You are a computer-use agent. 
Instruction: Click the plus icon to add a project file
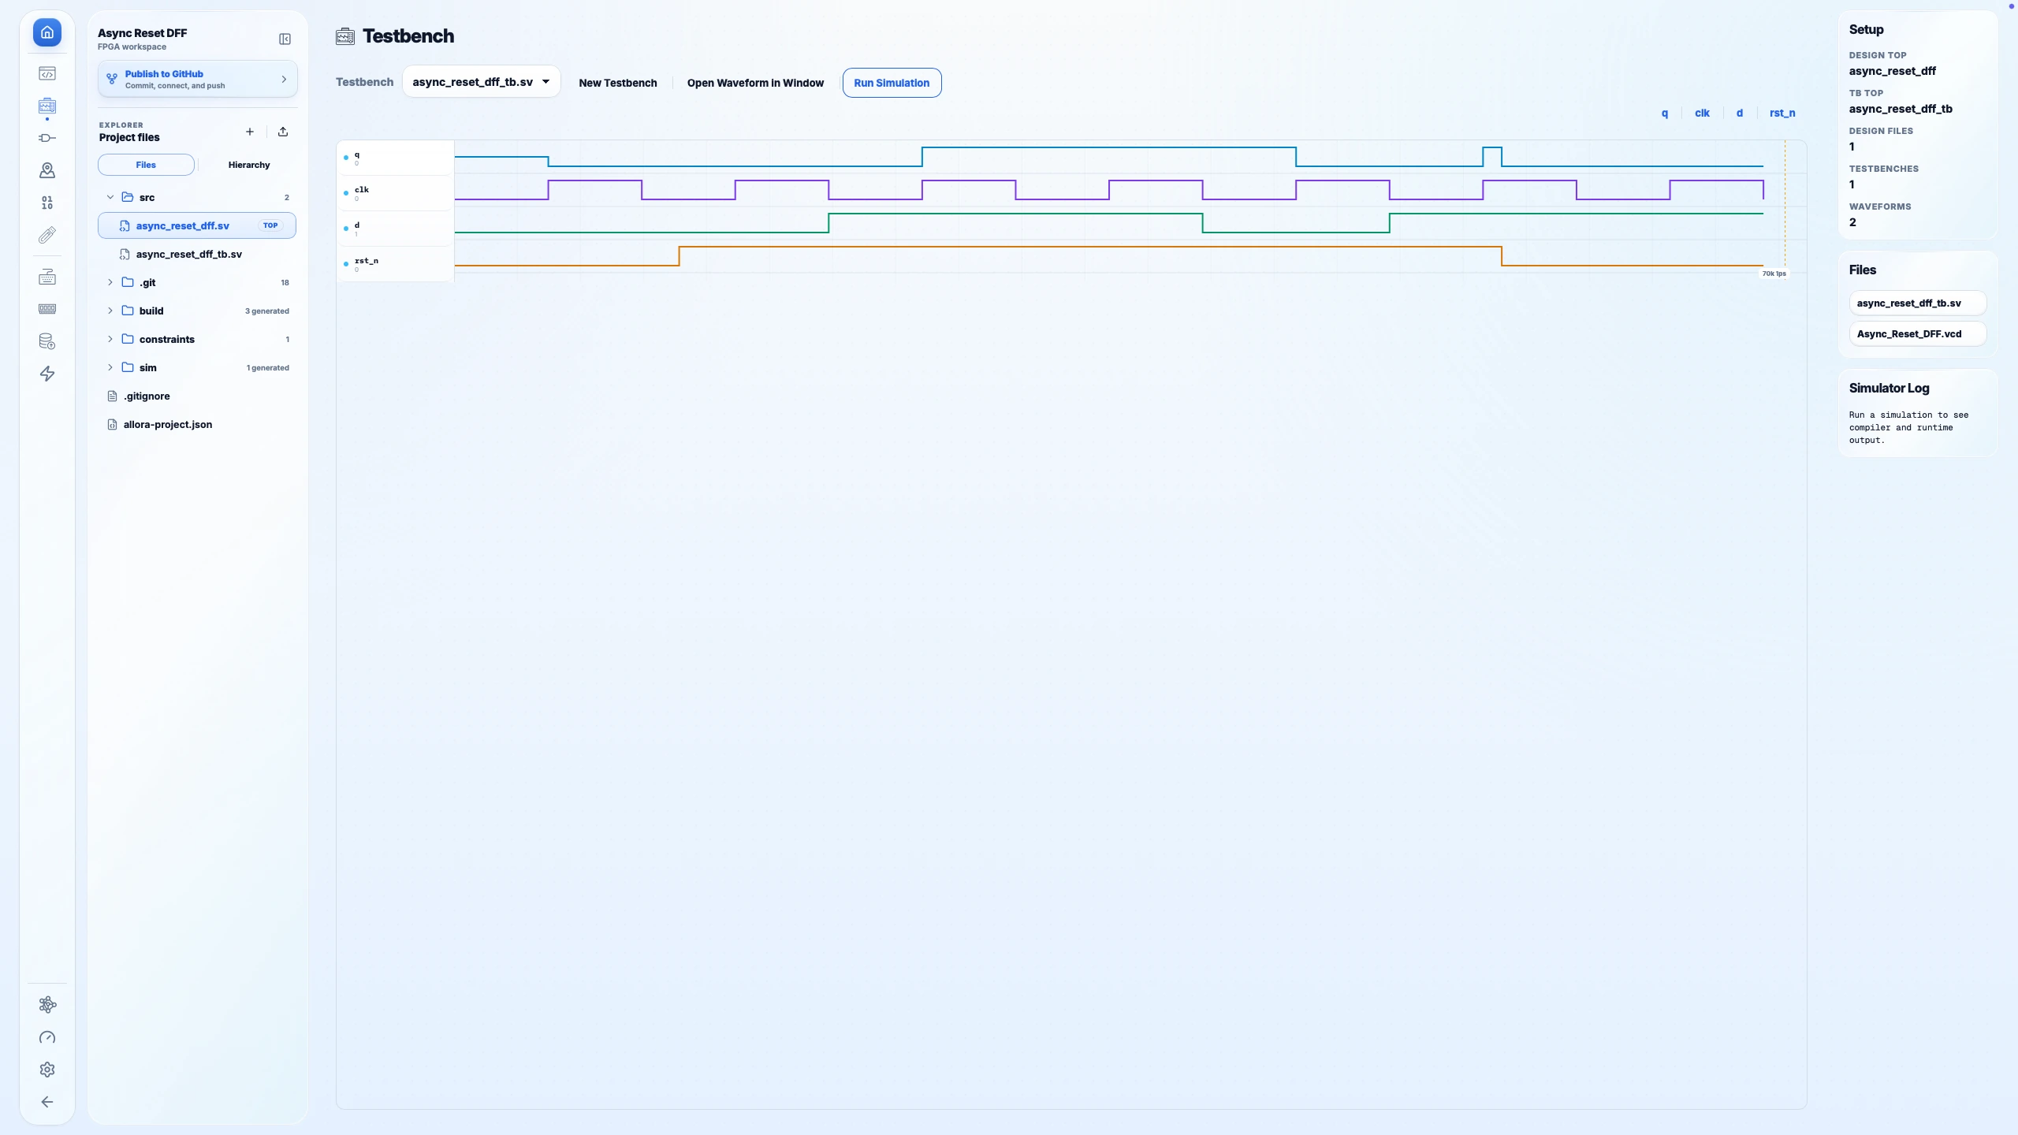pos(250,132)
